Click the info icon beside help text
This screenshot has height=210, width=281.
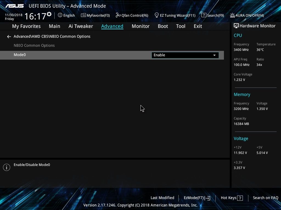(7, 167)
